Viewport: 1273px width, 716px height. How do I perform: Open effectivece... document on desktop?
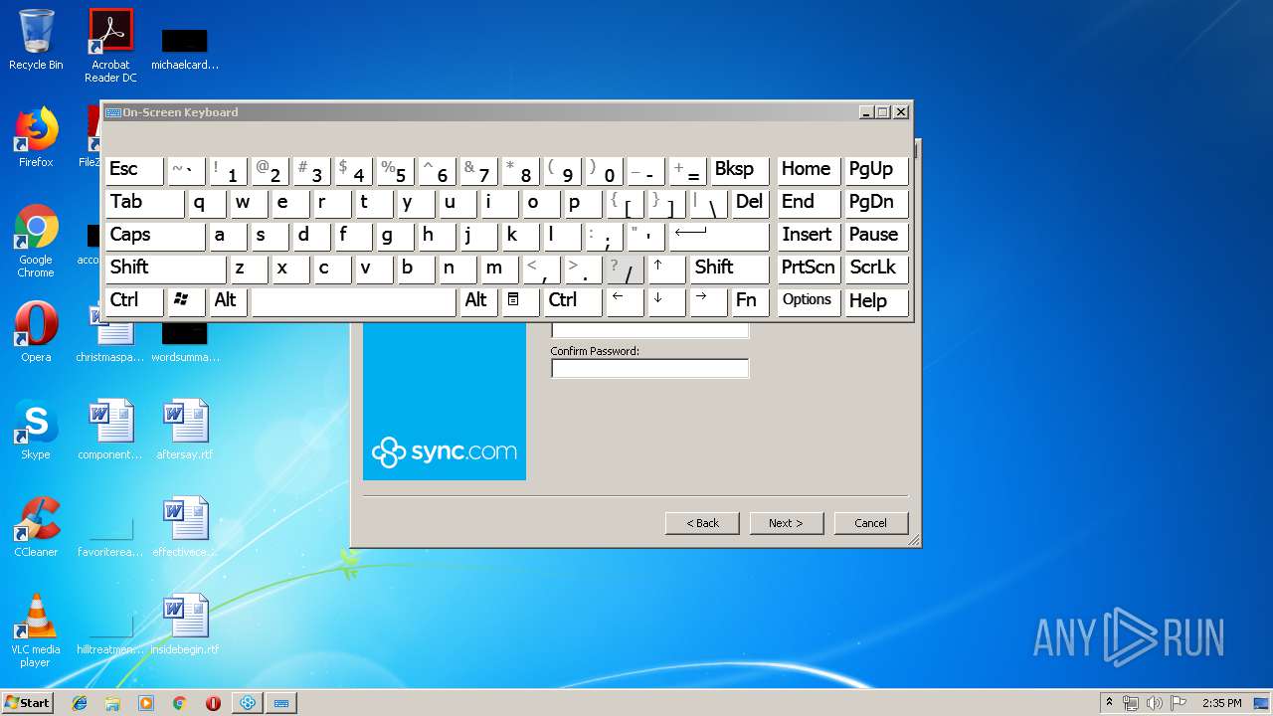point(185,527)
